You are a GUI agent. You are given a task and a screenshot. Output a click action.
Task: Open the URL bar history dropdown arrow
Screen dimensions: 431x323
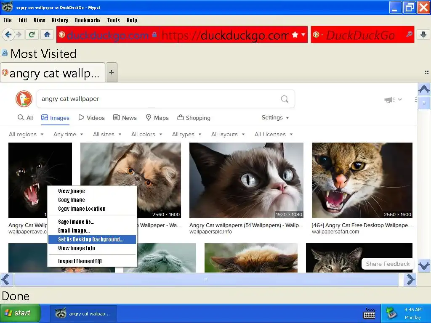click(303, 34)
